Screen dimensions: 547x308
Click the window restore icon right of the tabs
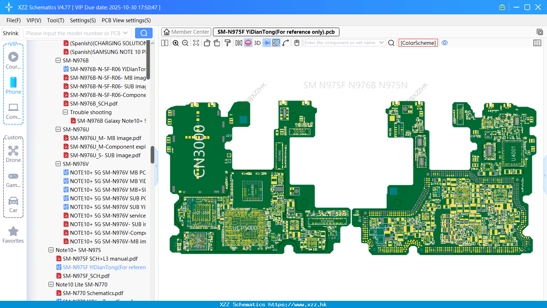539,32
